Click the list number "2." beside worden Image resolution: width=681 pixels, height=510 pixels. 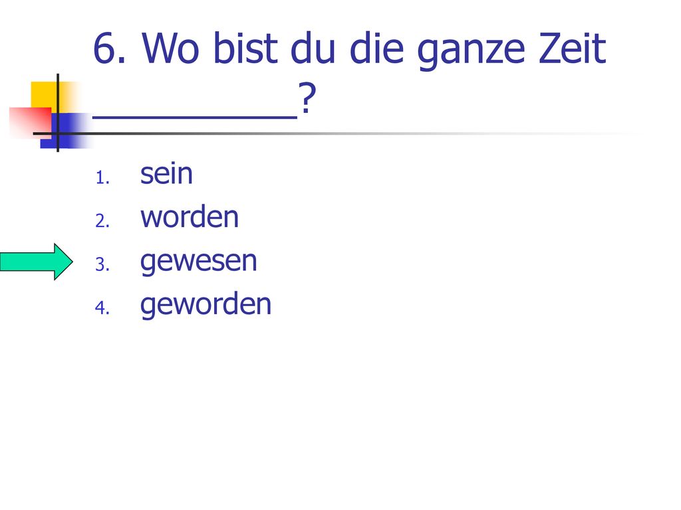(102, 221)
